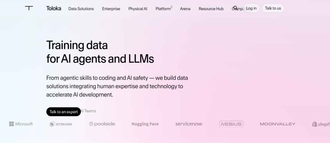
Task: Click the Hugging Face logo
Action: (x=145, y=124)
